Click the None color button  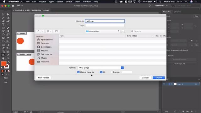click(x=8, y=71)
